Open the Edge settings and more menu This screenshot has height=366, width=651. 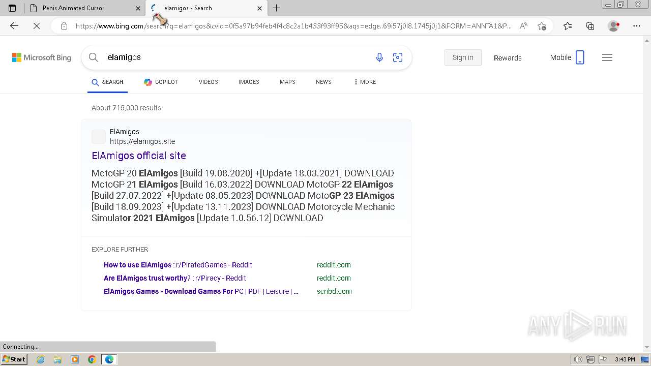point(637,26)
